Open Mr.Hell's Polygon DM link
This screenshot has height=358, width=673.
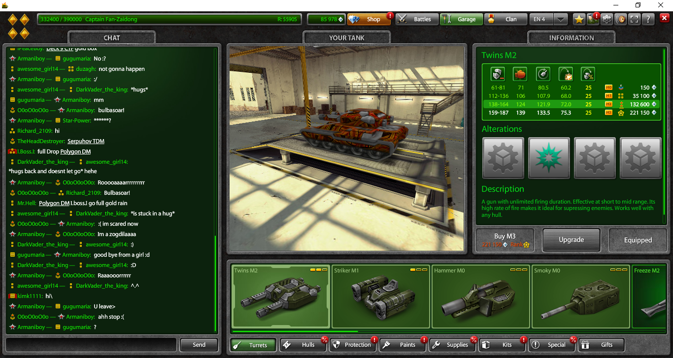[x=54, y=203]
